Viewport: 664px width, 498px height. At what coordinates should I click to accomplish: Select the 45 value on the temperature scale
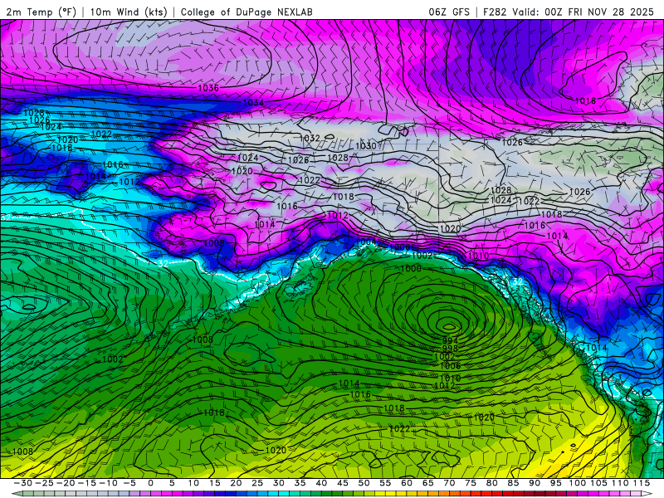342,483
